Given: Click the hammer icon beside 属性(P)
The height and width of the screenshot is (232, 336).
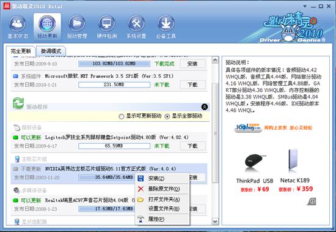Looking at the screenshot, I should pyautogui.click(x=141, y=219).
